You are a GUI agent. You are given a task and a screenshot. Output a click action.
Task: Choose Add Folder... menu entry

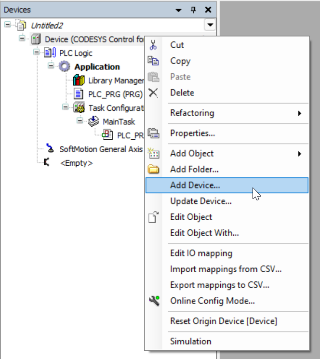tap(227, 170)
